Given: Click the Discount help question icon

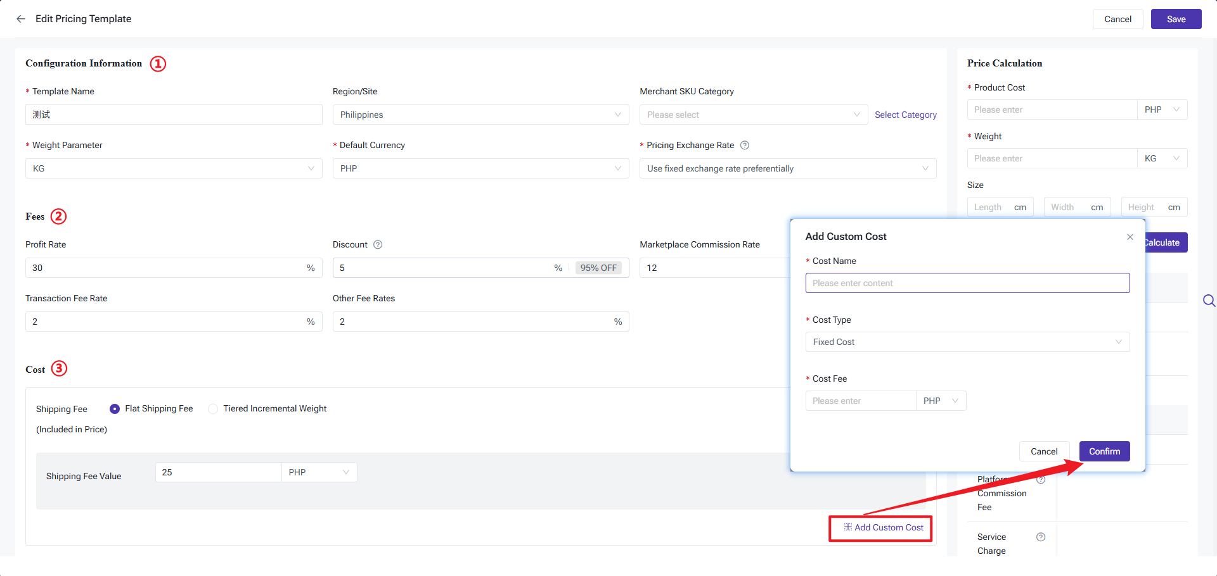Looking at the screenshot, I should point(378,244).
